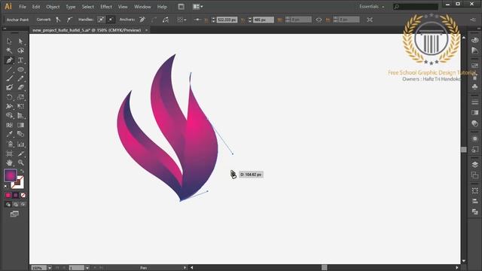The height and width of the screenshot is (271, 482).
Task: Select the Column Graph tool
Action: [20, 144]
